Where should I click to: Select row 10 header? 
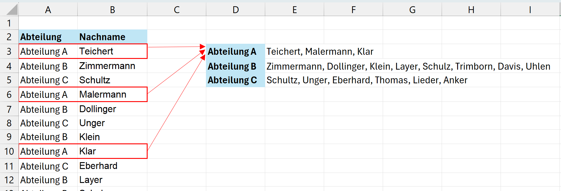(9, 151)
